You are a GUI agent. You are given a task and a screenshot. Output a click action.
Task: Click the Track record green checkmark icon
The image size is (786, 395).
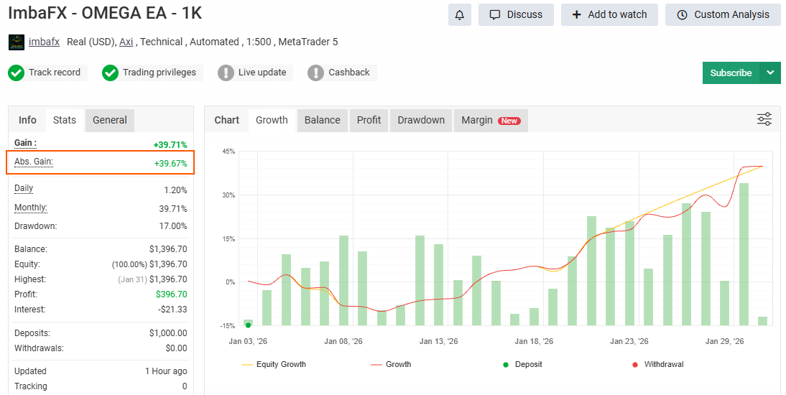coord(16,73)
